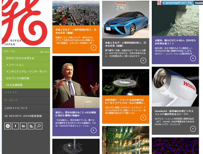203x154 pixels.
Task: Click the play arrow on the HondaJet card
Action: [193, 129]
